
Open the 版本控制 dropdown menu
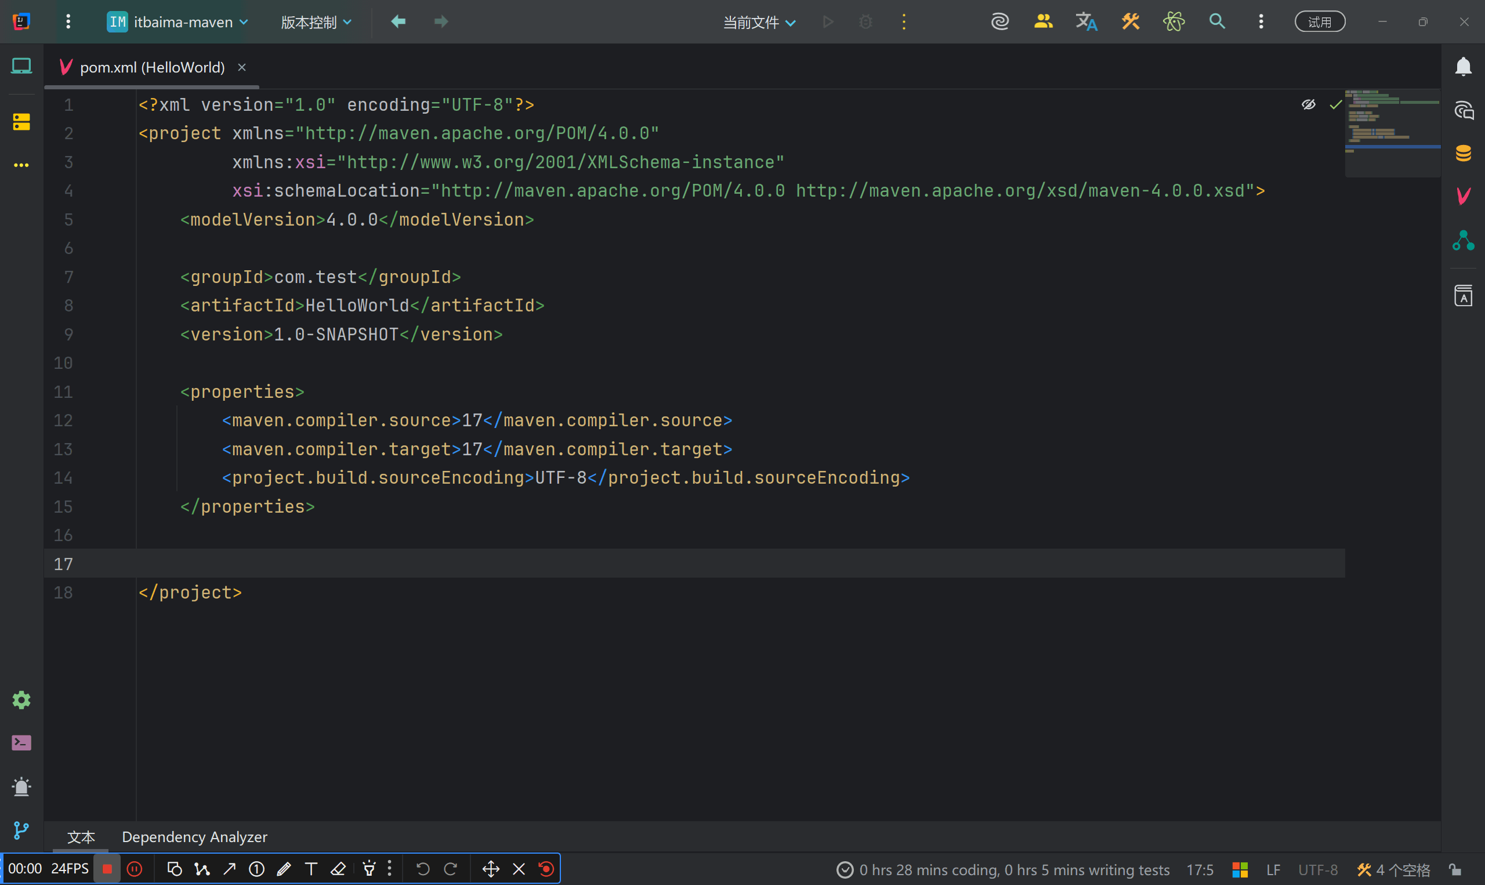[316, 22]
